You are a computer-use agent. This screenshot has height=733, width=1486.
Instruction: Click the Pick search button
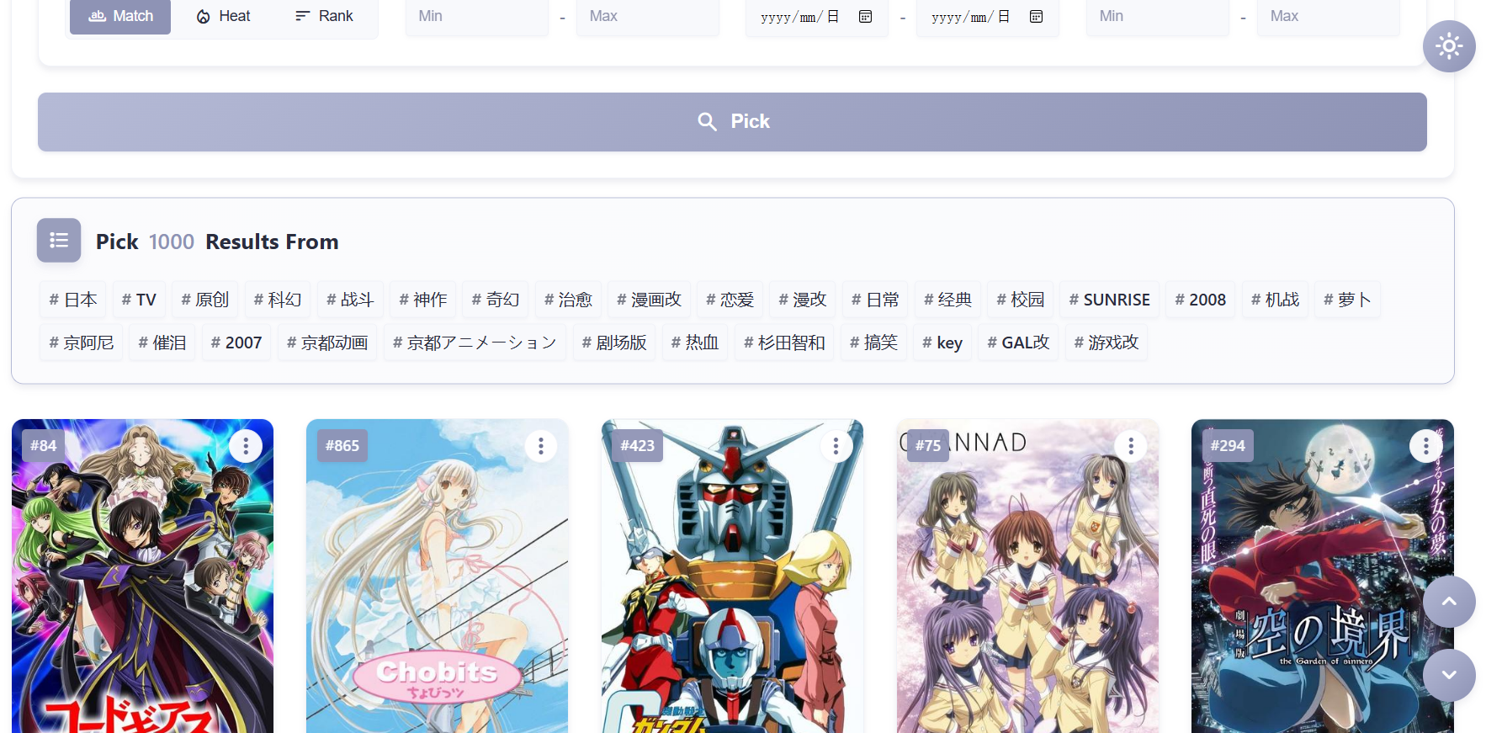(x=732, y=122)
